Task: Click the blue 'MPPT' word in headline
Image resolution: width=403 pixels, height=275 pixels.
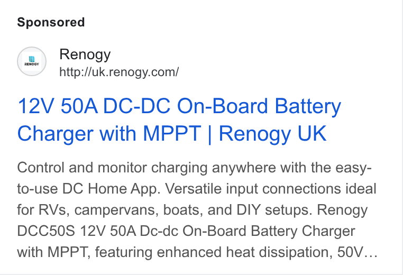Action: (x=172, y=133)
